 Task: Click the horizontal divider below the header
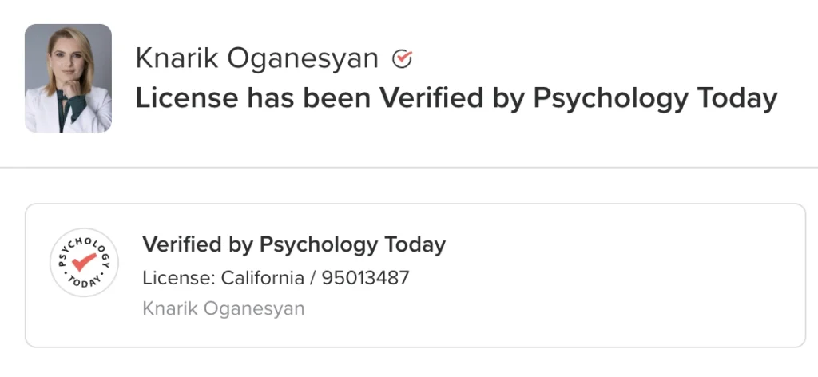click(409, 168)
